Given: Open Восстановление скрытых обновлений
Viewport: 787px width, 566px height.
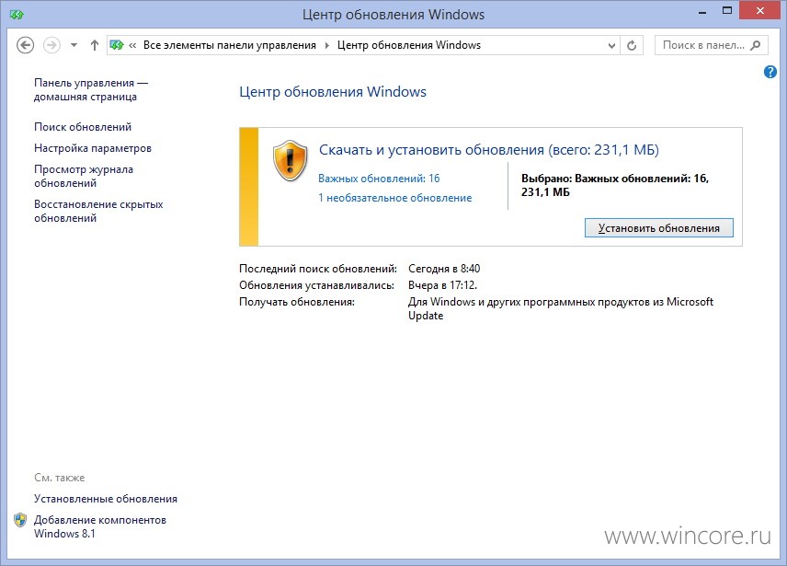Looking at the screenshot, I should pyautogui.click(x=99, y=211).
